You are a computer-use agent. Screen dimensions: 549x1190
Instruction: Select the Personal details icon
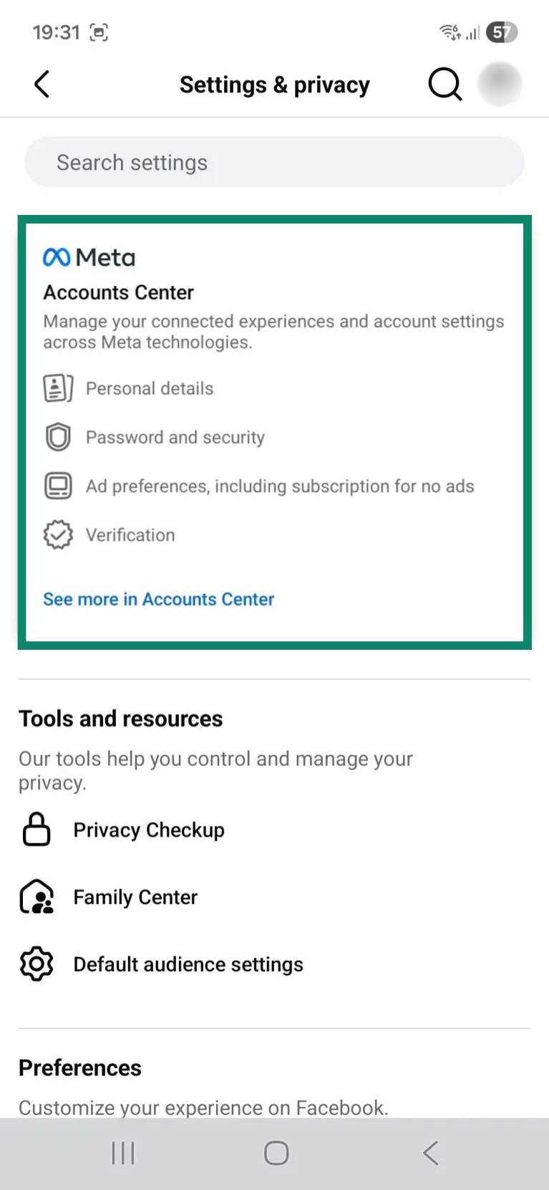pos(58,388)
